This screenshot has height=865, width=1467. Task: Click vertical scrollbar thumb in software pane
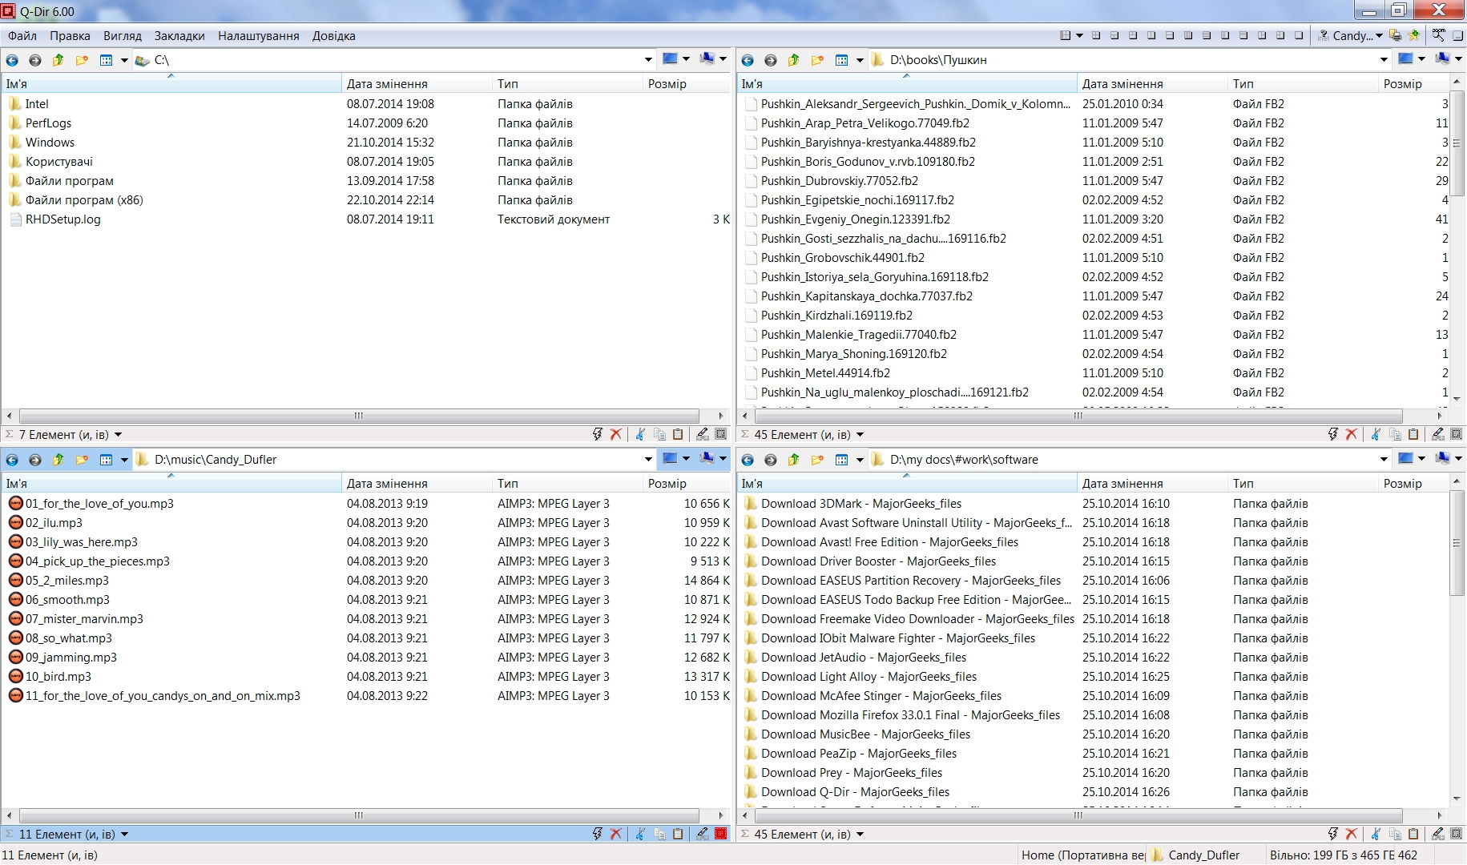click(1457, 542)
